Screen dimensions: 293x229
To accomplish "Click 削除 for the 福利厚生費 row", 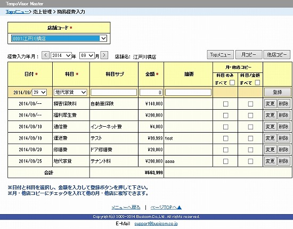I will pos(283,115).
